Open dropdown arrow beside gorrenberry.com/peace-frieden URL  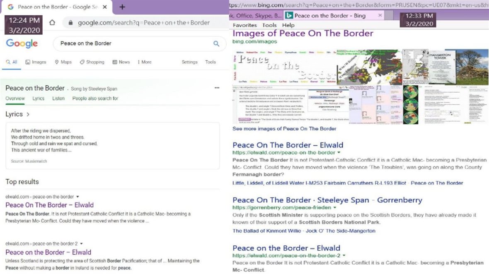pyautogui.click(x=335, y=207)
